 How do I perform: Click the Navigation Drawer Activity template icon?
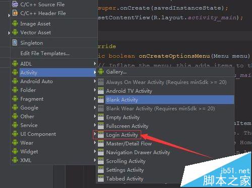[101, 152]
